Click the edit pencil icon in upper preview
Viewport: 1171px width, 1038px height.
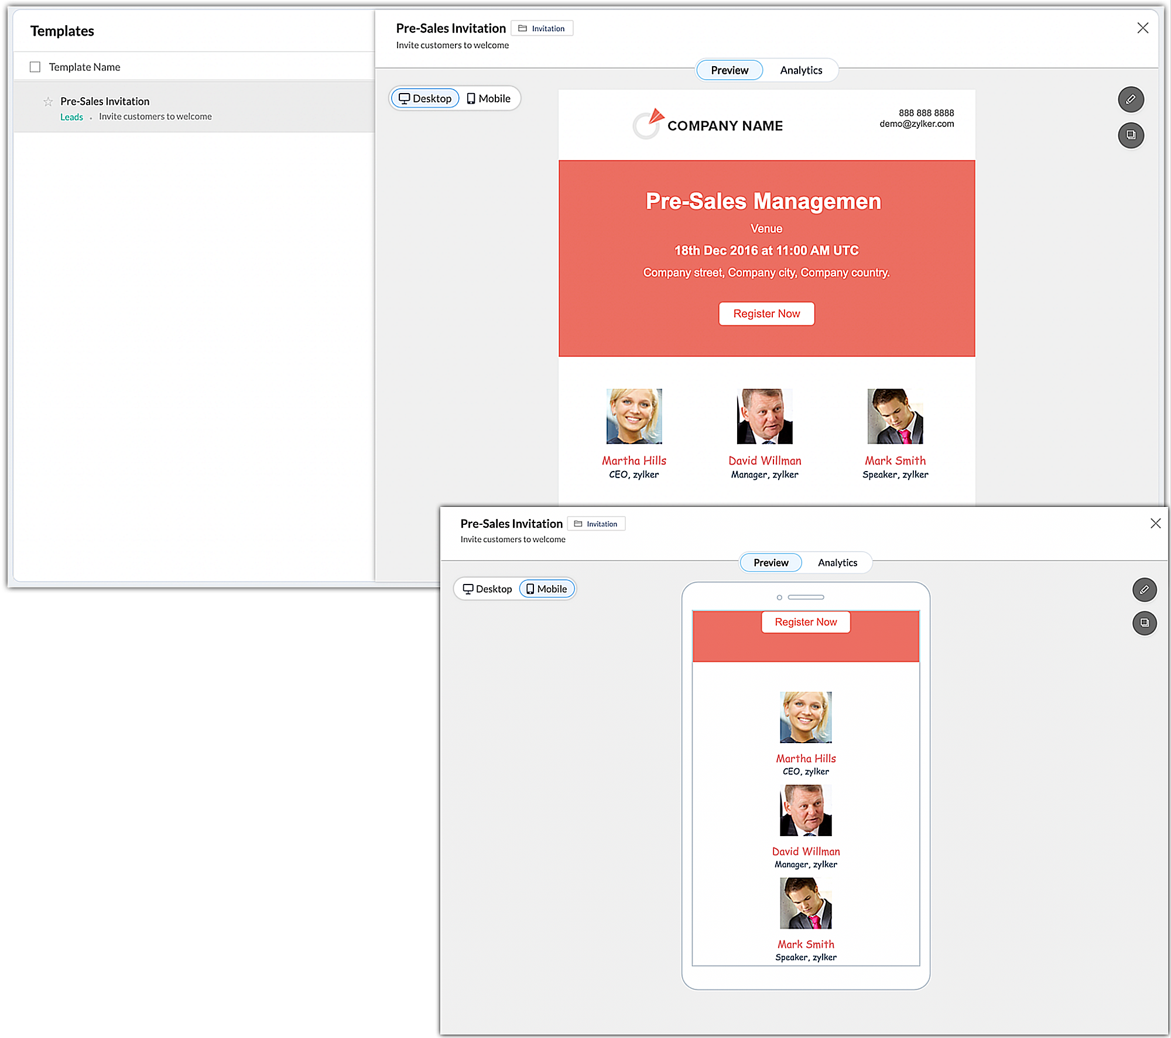[1131, 99]
